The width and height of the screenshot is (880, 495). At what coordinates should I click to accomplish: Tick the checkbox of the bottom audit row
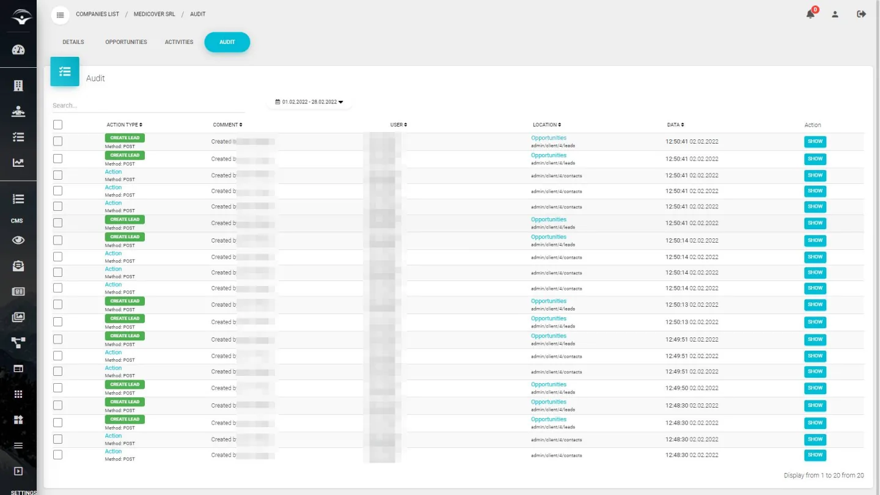(x=58, y=455)
